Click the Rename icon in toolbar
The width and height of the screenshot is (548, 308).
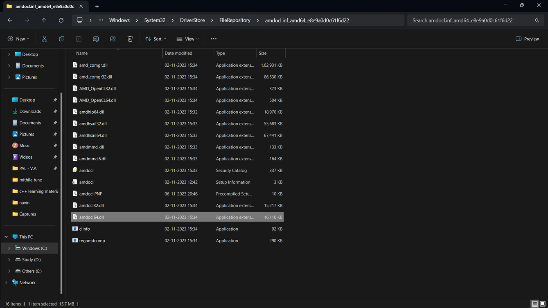tap(96, 39)
